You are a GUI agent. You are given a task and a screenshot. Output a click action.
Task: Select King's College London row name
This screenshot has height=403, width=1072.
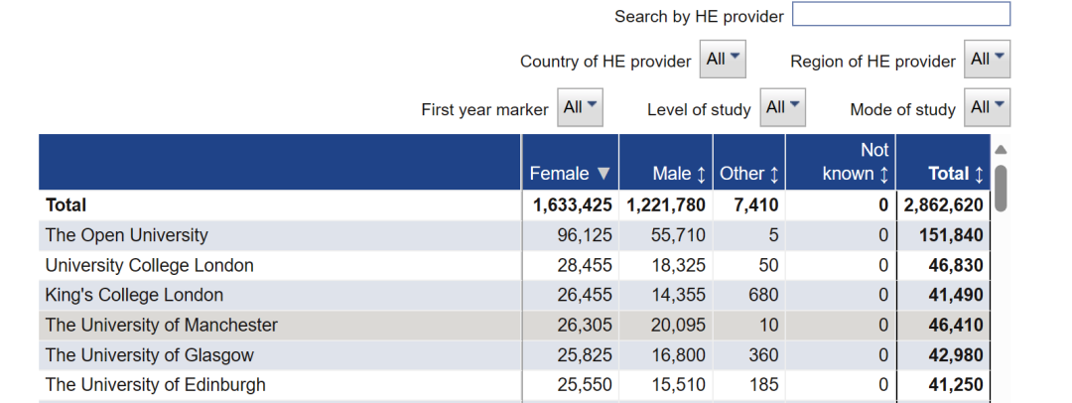tap(134, 296)
